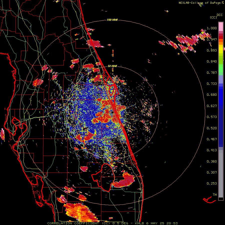225x225 pixels.
Task: Click the CORRELATION COEFFICIENT title in bottom caption
Action: [x=73, y=223]
